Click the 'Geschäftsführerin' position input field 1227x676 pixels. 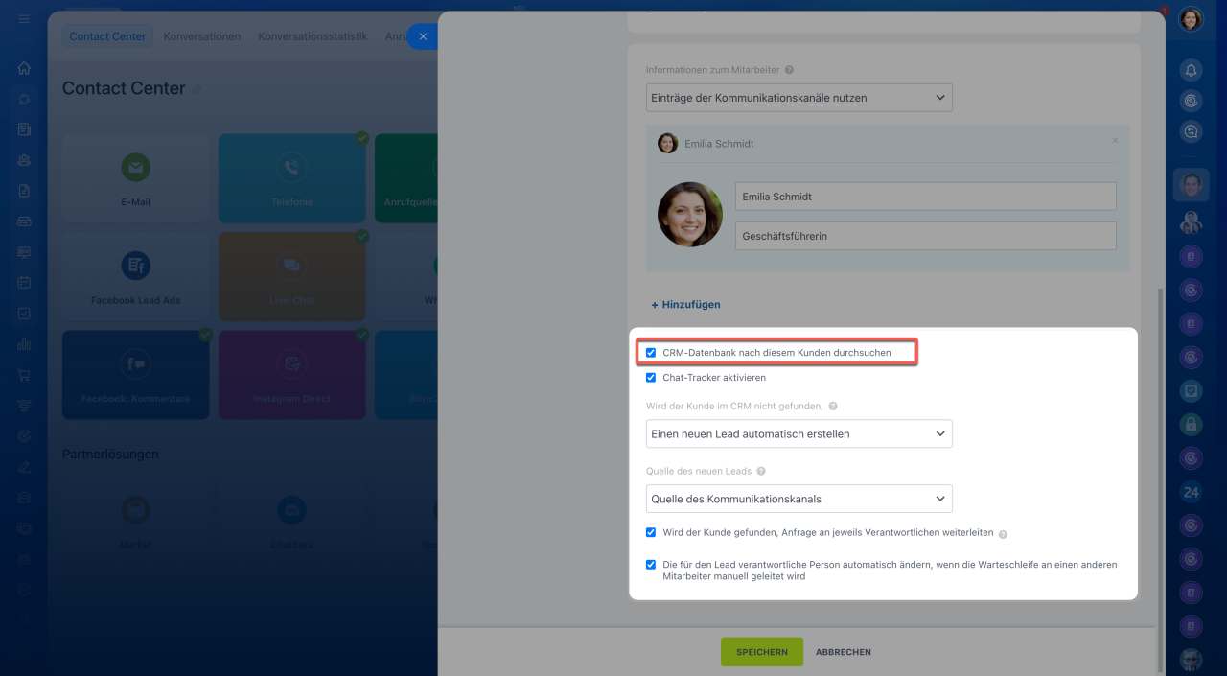(x=926, y=236)
